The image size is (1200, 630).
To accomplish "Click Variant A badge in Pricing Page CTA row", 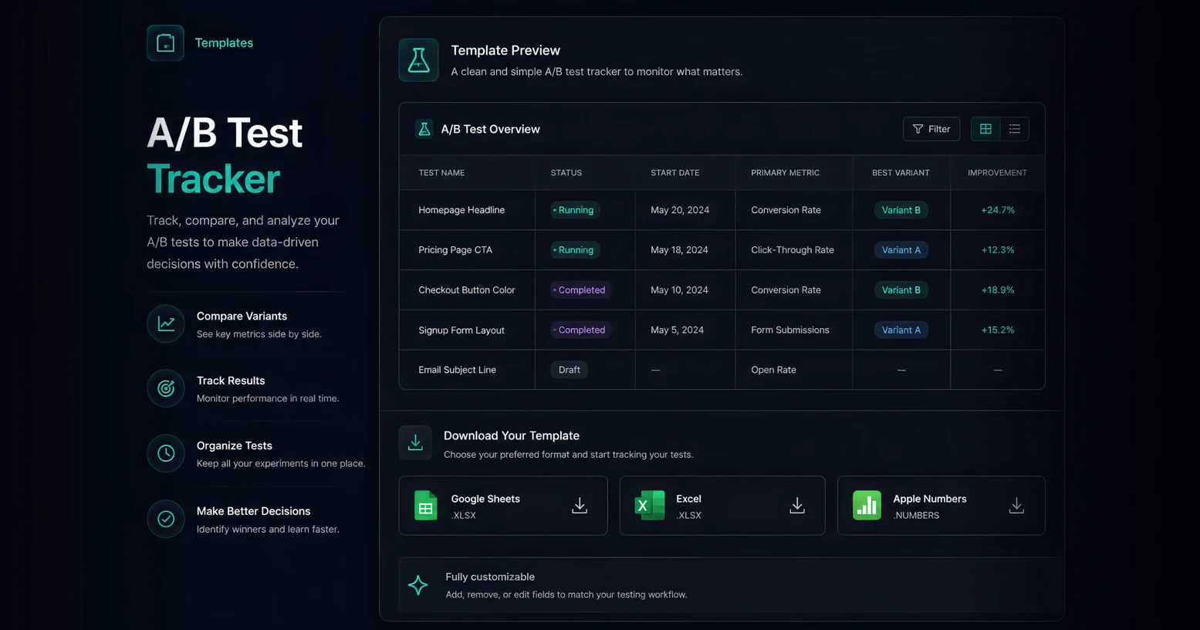I will click(901, 250).
